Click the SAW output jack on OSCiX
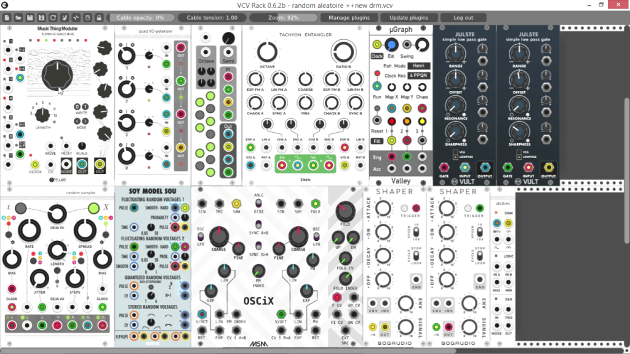The image size is (630, 354). tap(236, 203)
